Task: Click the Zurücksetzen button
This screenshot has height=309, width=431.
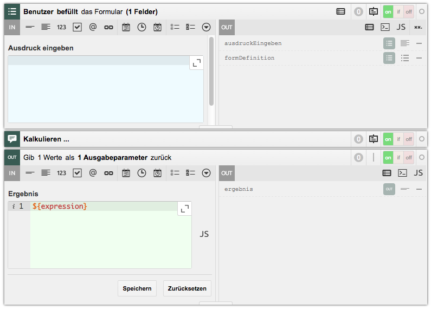Action: click(187, 288)
